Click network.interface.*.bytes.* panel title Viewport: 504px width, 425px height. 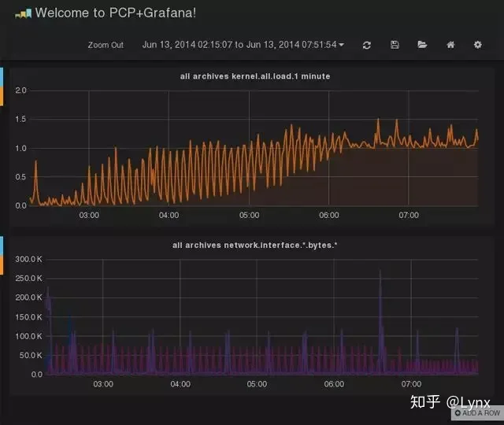coord(254,246)
